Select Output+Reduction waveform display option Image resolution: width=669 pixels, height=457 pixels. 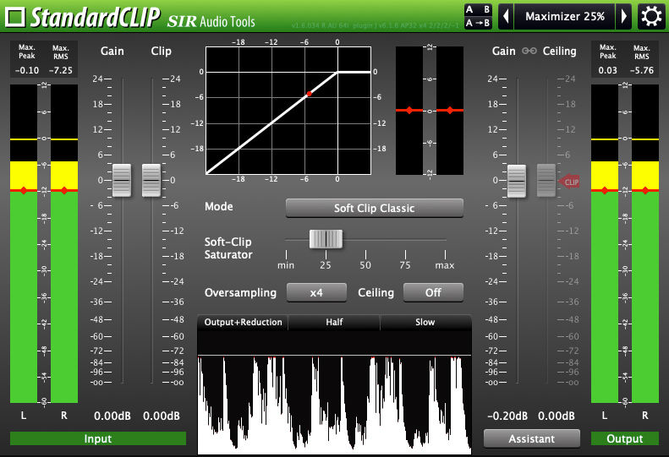click(x=243, y=323)
